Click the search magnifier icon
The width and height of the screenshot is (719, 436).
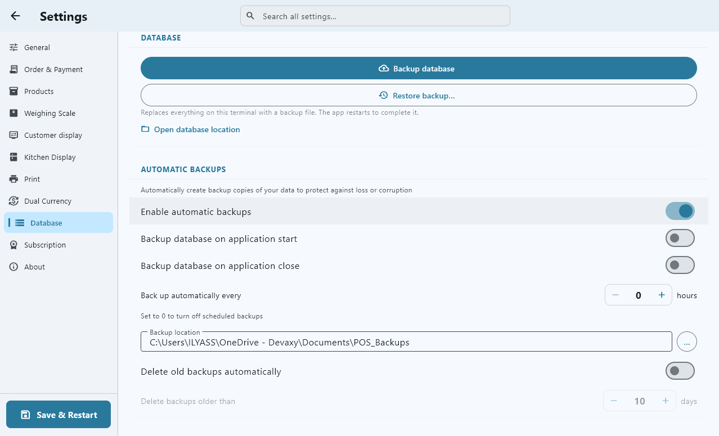250,16
